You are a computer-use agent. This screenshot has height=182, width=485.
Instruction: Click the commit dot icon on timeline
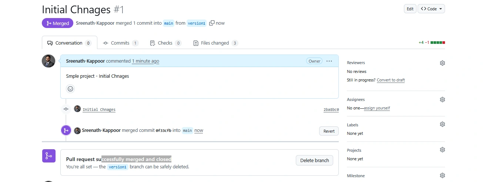point(66,109)
